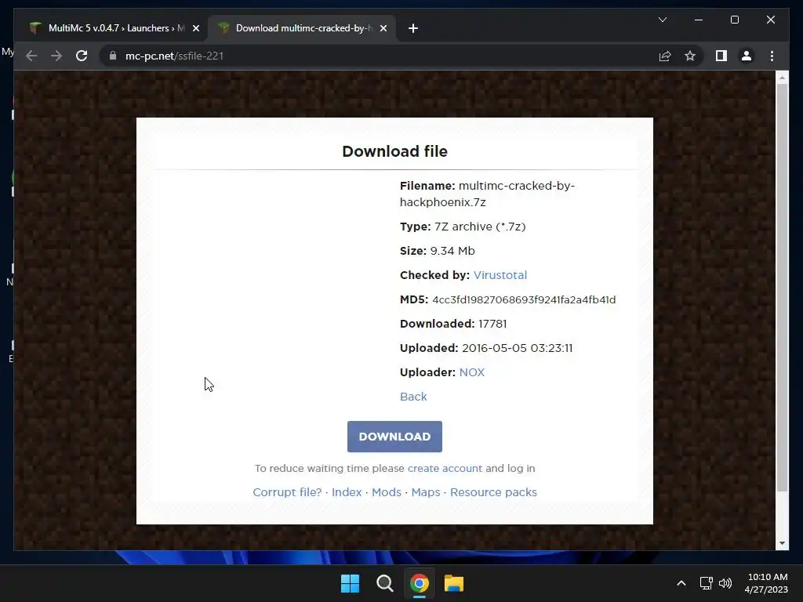Expand the tab search chevron
Screen dimensions: 803x602
(662, 20)
